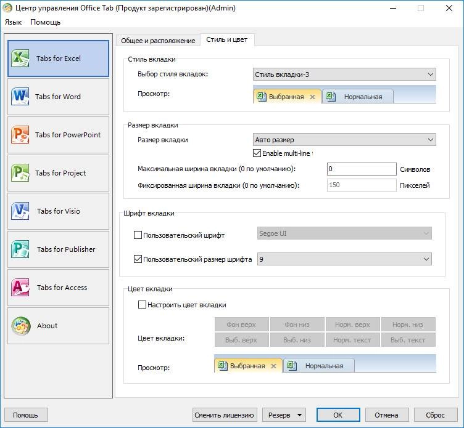This screenshot has width=464, height=428.
Task: Click Сброс button
Action: 435,415
